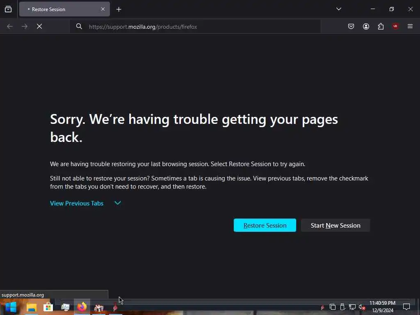Screen dimensions: 420x315
Task: Open the Firefox View tab list icon
Action: (x=8, y=9)
